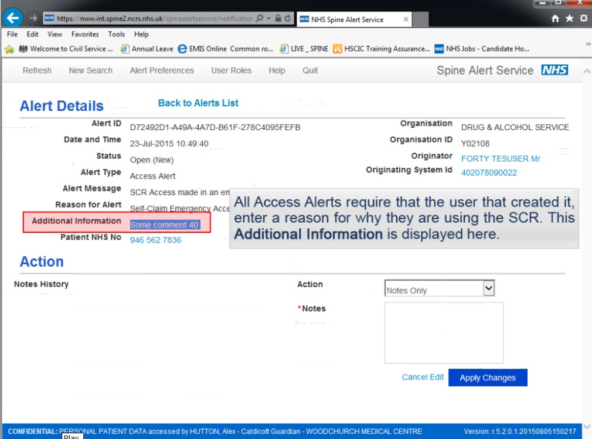This screenshot has height=439, width=592.
Task: Open Originating System Id 402078090022
Action: coord(489,172)
